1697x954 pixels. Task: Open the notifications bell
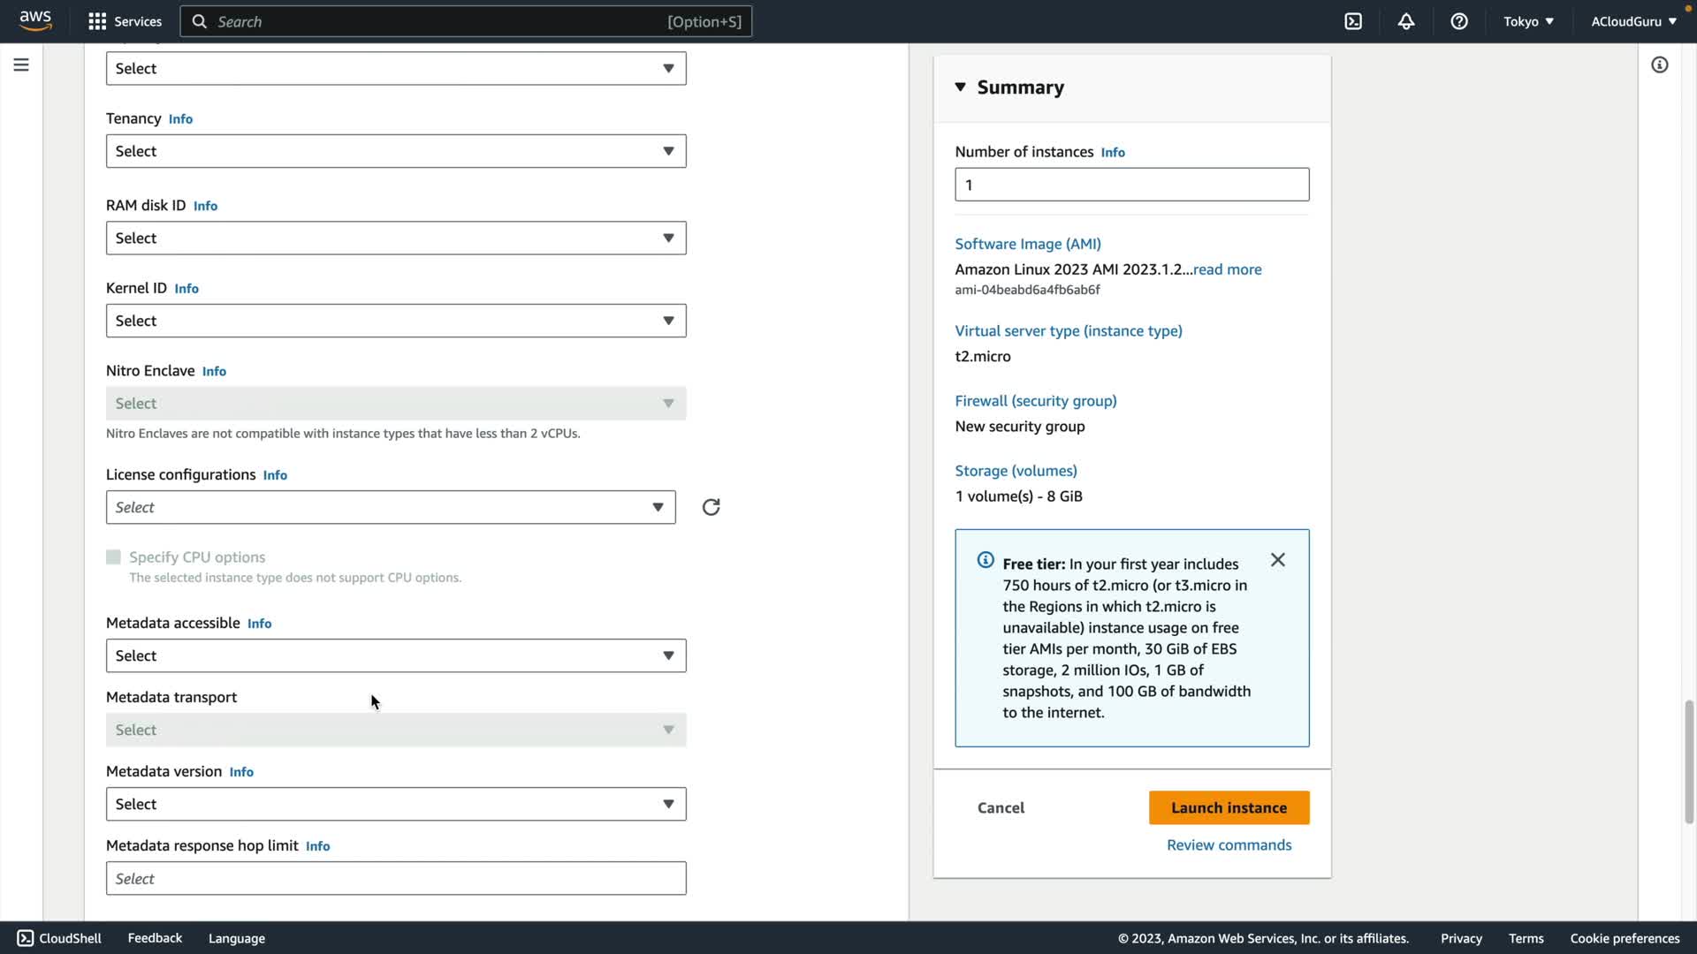tap(1406, 21)
